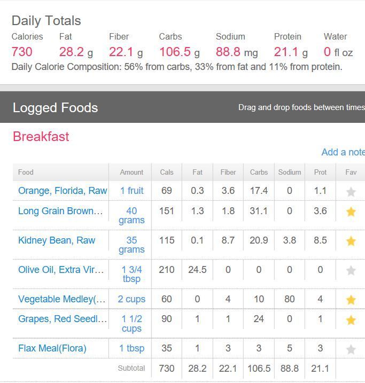Open the Orange, Florida, Raw food link
This screenshot has height=383, width=365.
tap(63, 191)
